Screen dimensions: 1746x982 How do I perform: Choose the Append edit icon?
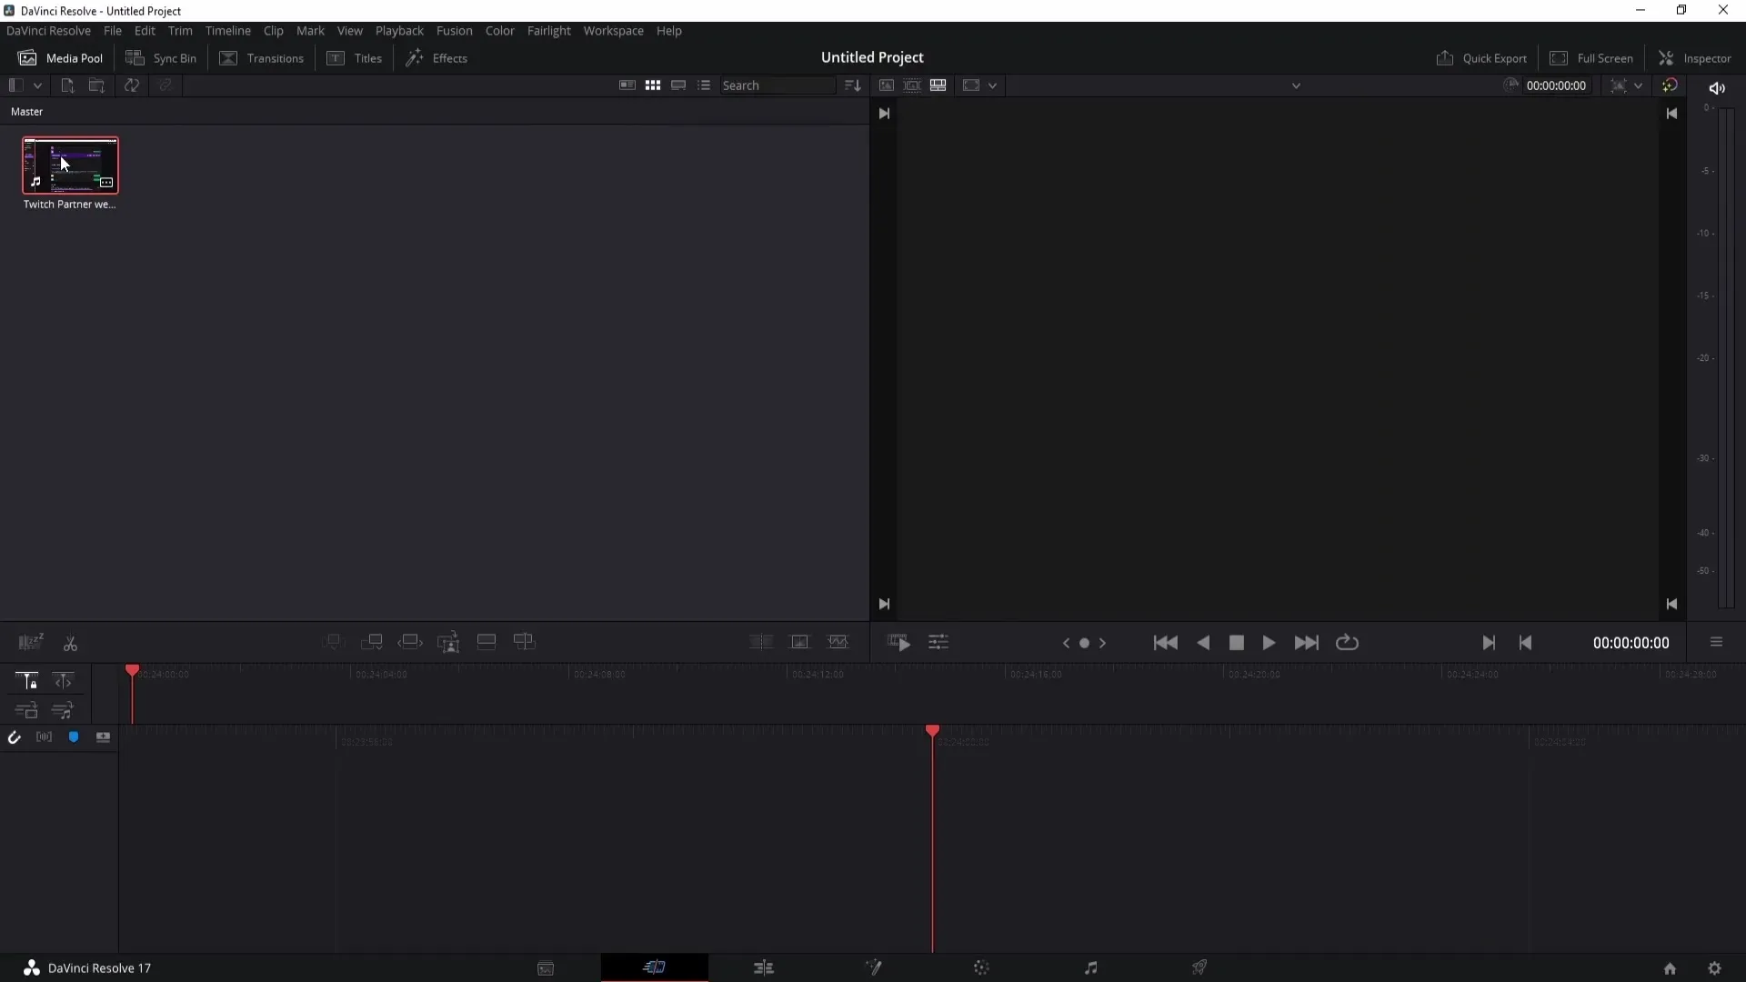coord(371,642)
